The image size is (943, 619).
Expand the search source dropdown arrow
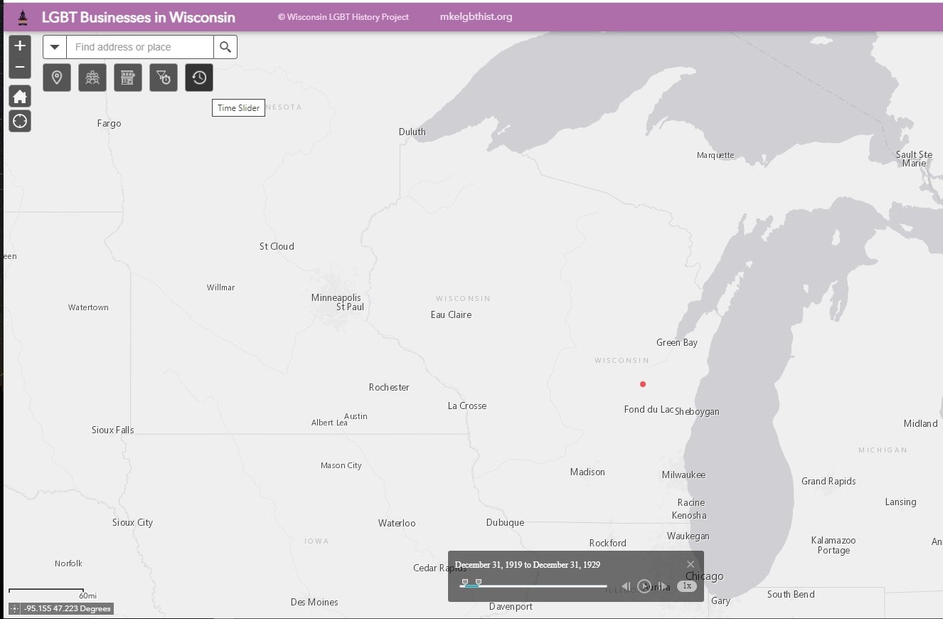pos(55,47)
